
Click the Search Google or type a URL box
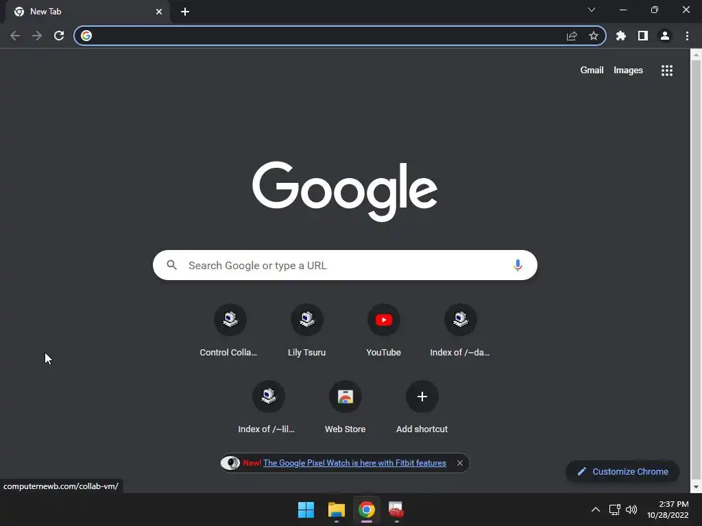[345, 265]
